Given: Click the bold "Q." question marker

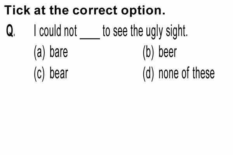Looking at the screenshot, I should click(10, 31).
